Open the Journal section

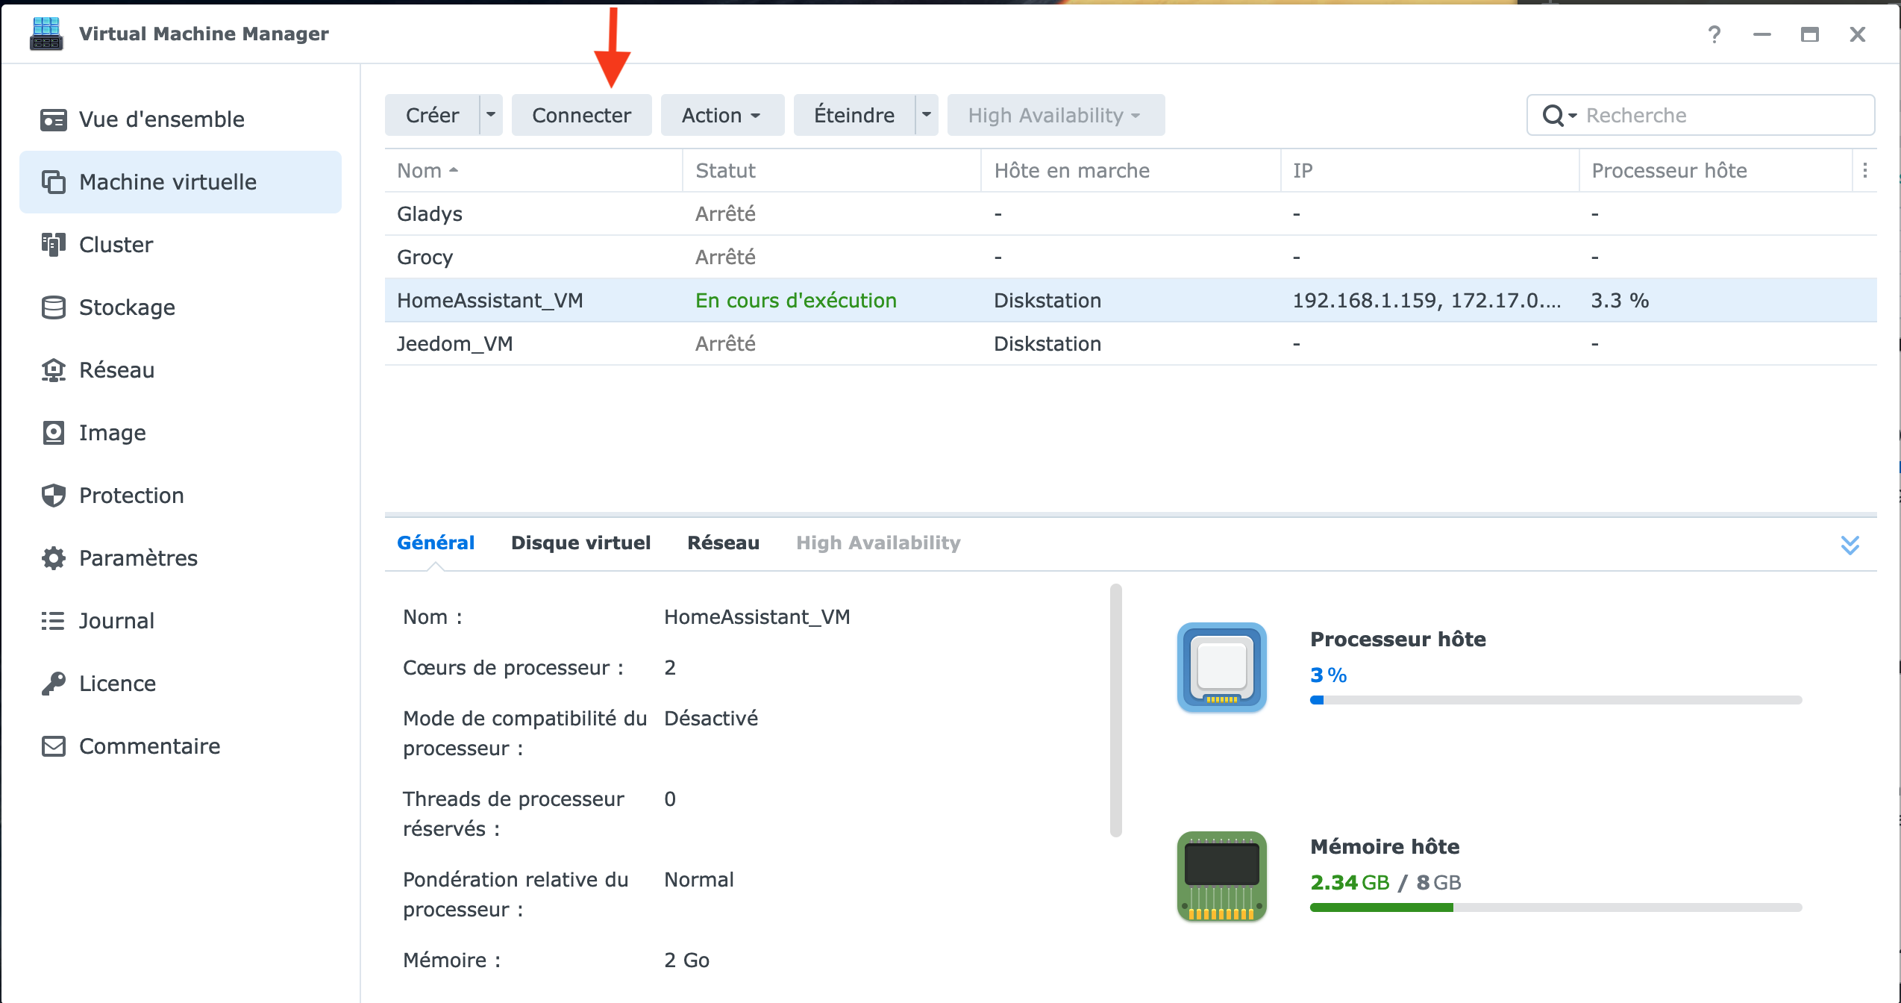181,621
